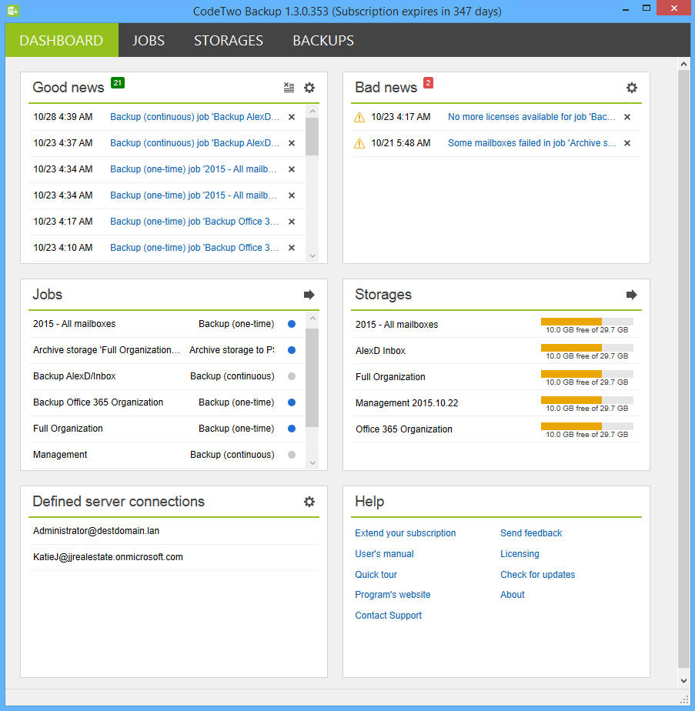695x711 pixels.
Task: Open Bad news settings gear
Action: [x=631, y=88]
